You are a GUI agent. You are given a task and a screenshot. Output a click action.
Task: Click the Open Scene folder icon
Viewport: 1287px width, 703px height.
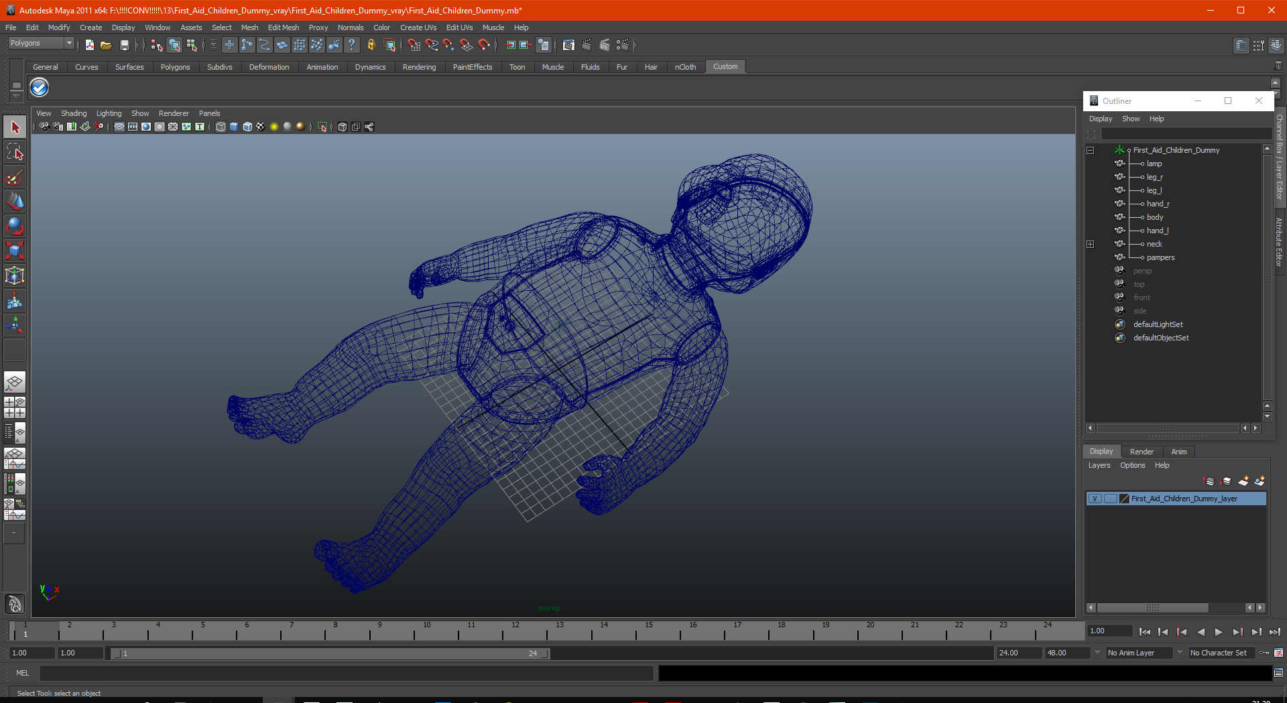pyautogui.click(x=106, y=45)
